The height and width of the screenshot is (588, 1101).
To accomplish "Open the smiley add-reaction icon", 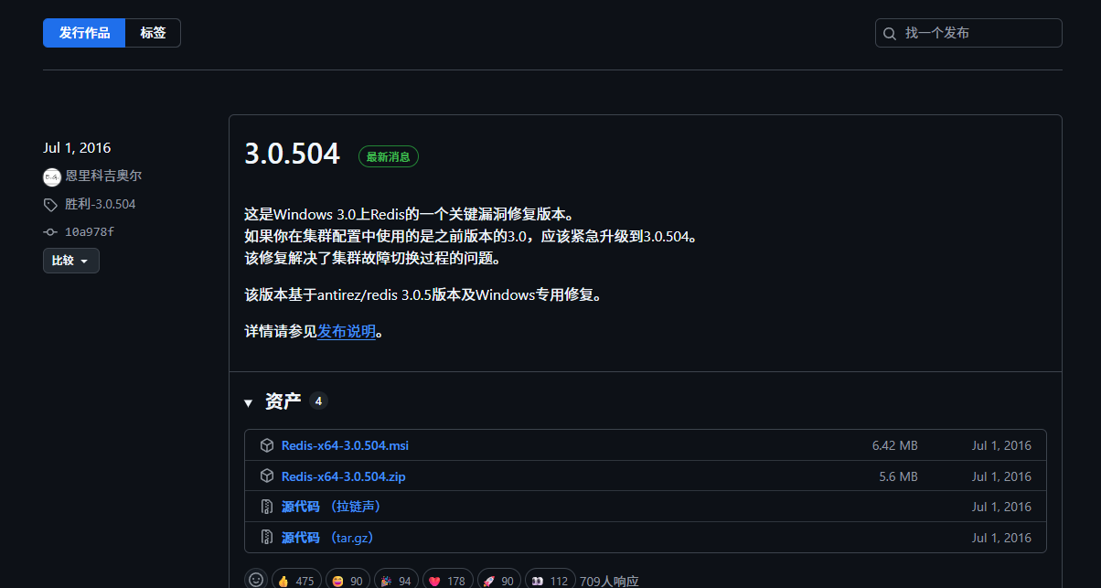I will 256,578.
